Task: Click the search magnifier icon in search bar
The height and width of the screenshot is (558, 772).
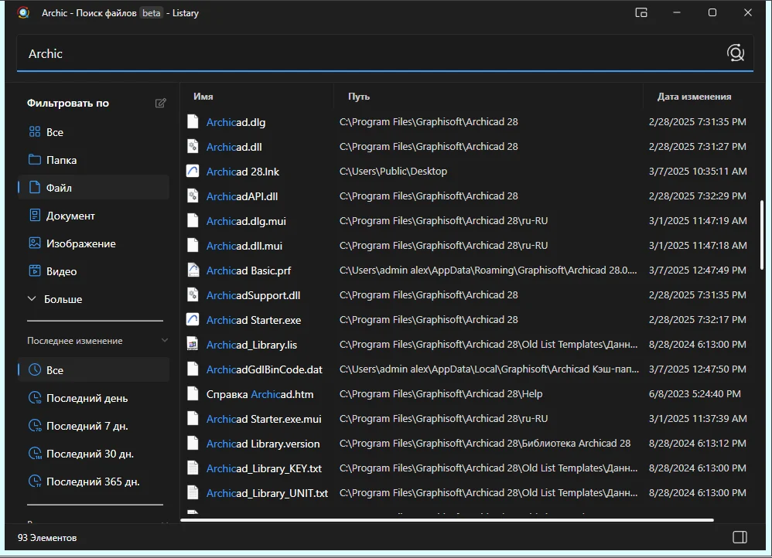Action: (x=735, y=53)
